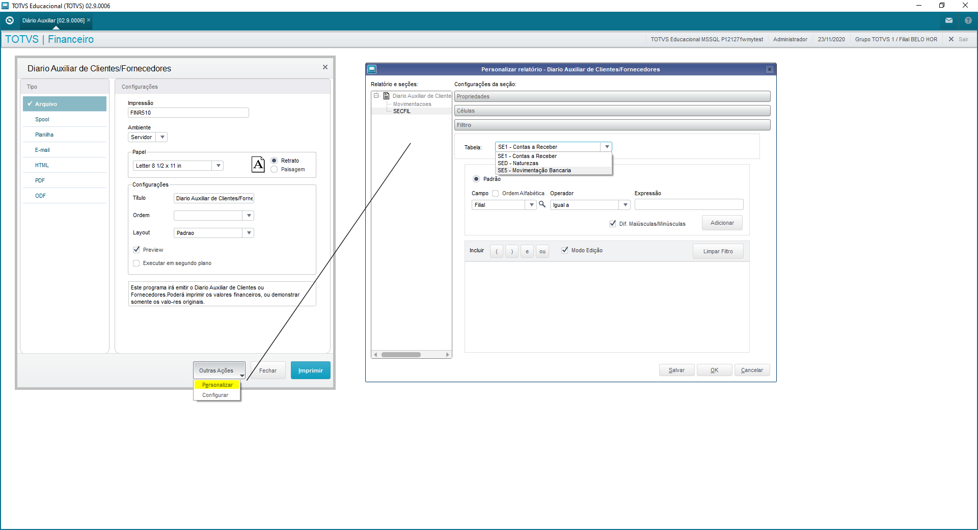Expand the Propriedades section bar
The image size is (978, 530).
pos(612,96)
